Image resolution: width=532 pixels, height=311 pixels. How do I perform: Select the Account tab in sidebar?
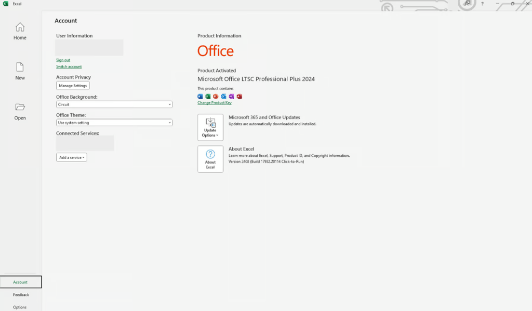coord(20,282)
